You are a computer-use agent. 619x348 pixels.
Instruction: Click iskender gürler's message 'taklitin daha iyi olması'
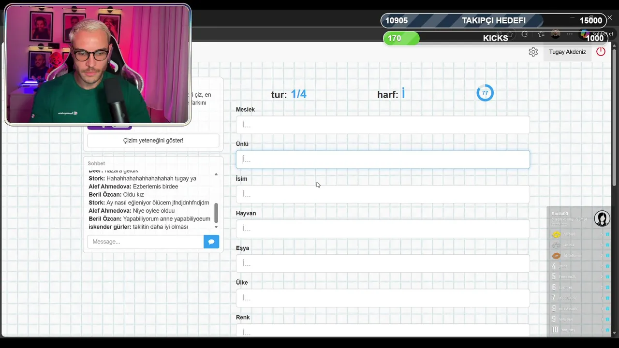161,227
